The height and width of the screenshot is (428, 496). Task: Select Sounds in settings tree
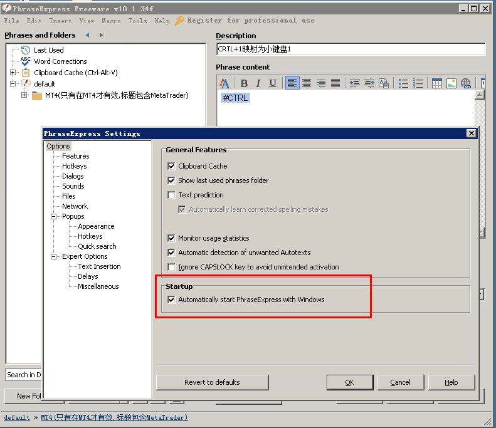tap(73, 186)
